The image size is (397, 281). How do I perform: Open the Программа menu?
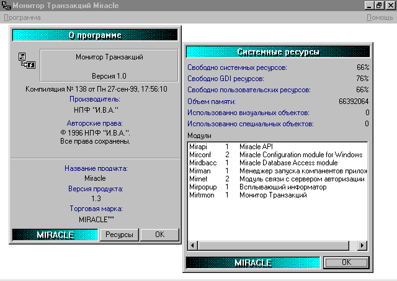22,17
